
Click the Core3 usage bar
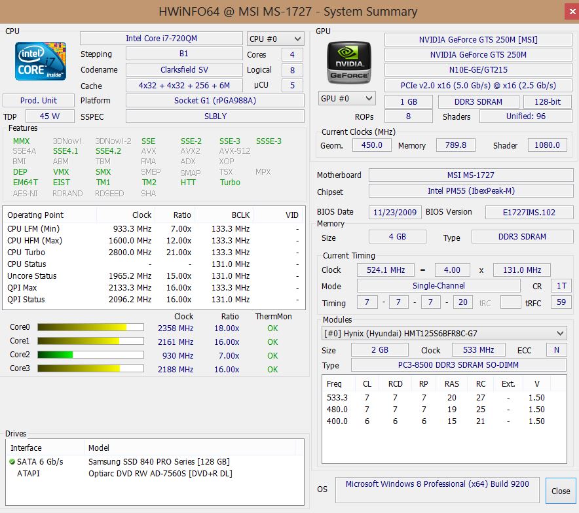(x=90, y=368)
